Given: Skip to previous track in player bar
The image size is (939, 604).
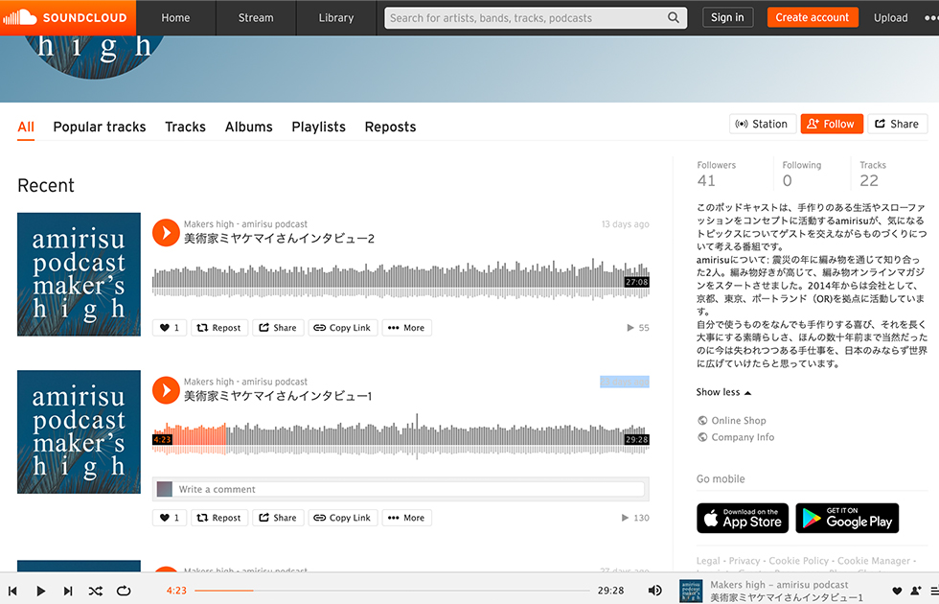Looking at the screenshot, I should pyautogui.click(x=12, y=591).
